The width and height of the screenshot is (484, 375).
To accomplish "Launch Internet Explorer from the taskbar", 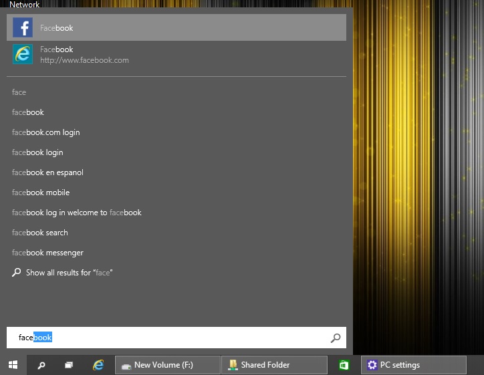I will pos(98,365).
